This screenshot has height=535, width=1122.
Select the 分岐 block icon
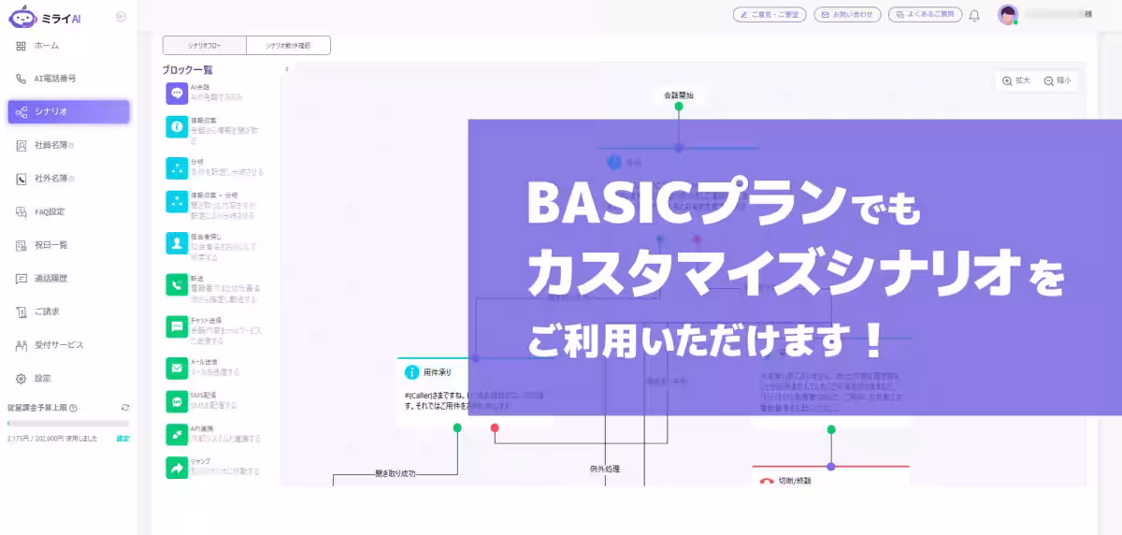(177, 168)
